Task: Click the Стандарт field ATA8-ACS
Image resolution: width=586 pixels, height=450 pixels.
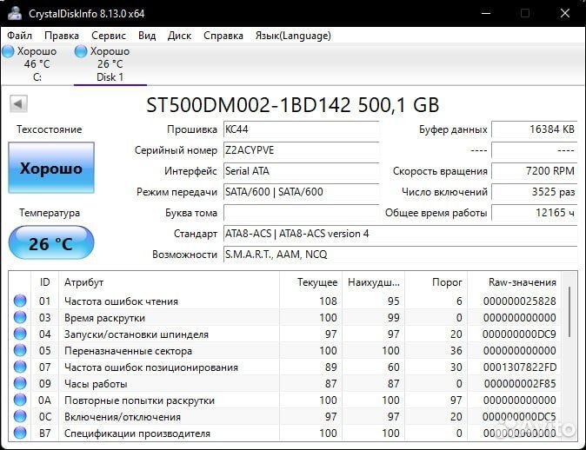Action: pyautogui.click(x=400, y=234)
